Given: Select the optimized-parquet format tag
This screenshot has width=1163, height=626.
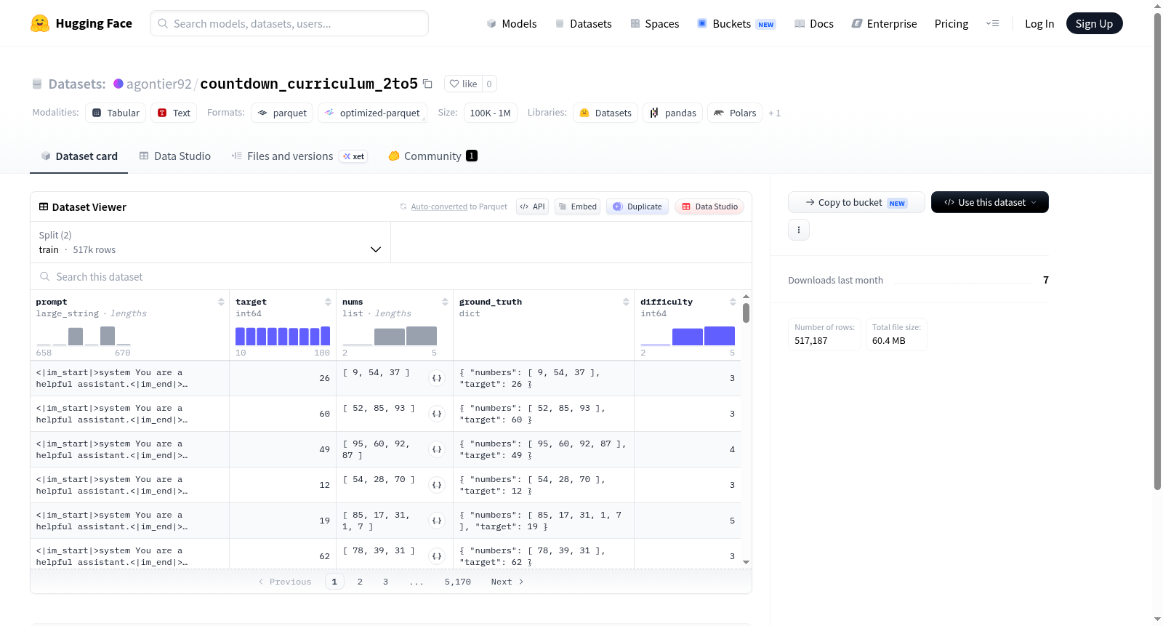Looking at the screenshot, I should pyautogui.click(x=372, y=113).
